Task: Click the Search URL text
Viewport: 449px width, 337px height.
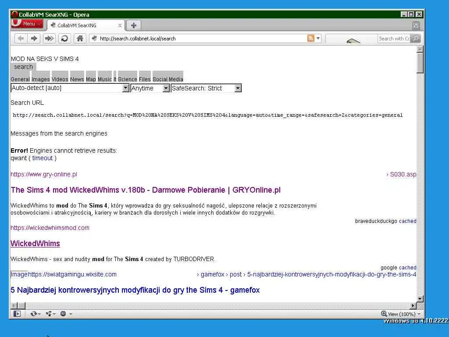Action: coord(27,103)
